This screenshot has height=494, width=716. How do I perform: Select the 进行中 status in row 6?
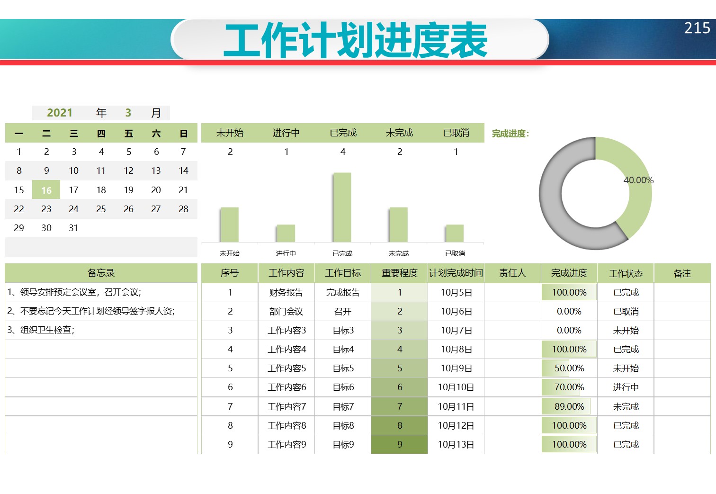point(626,387)
